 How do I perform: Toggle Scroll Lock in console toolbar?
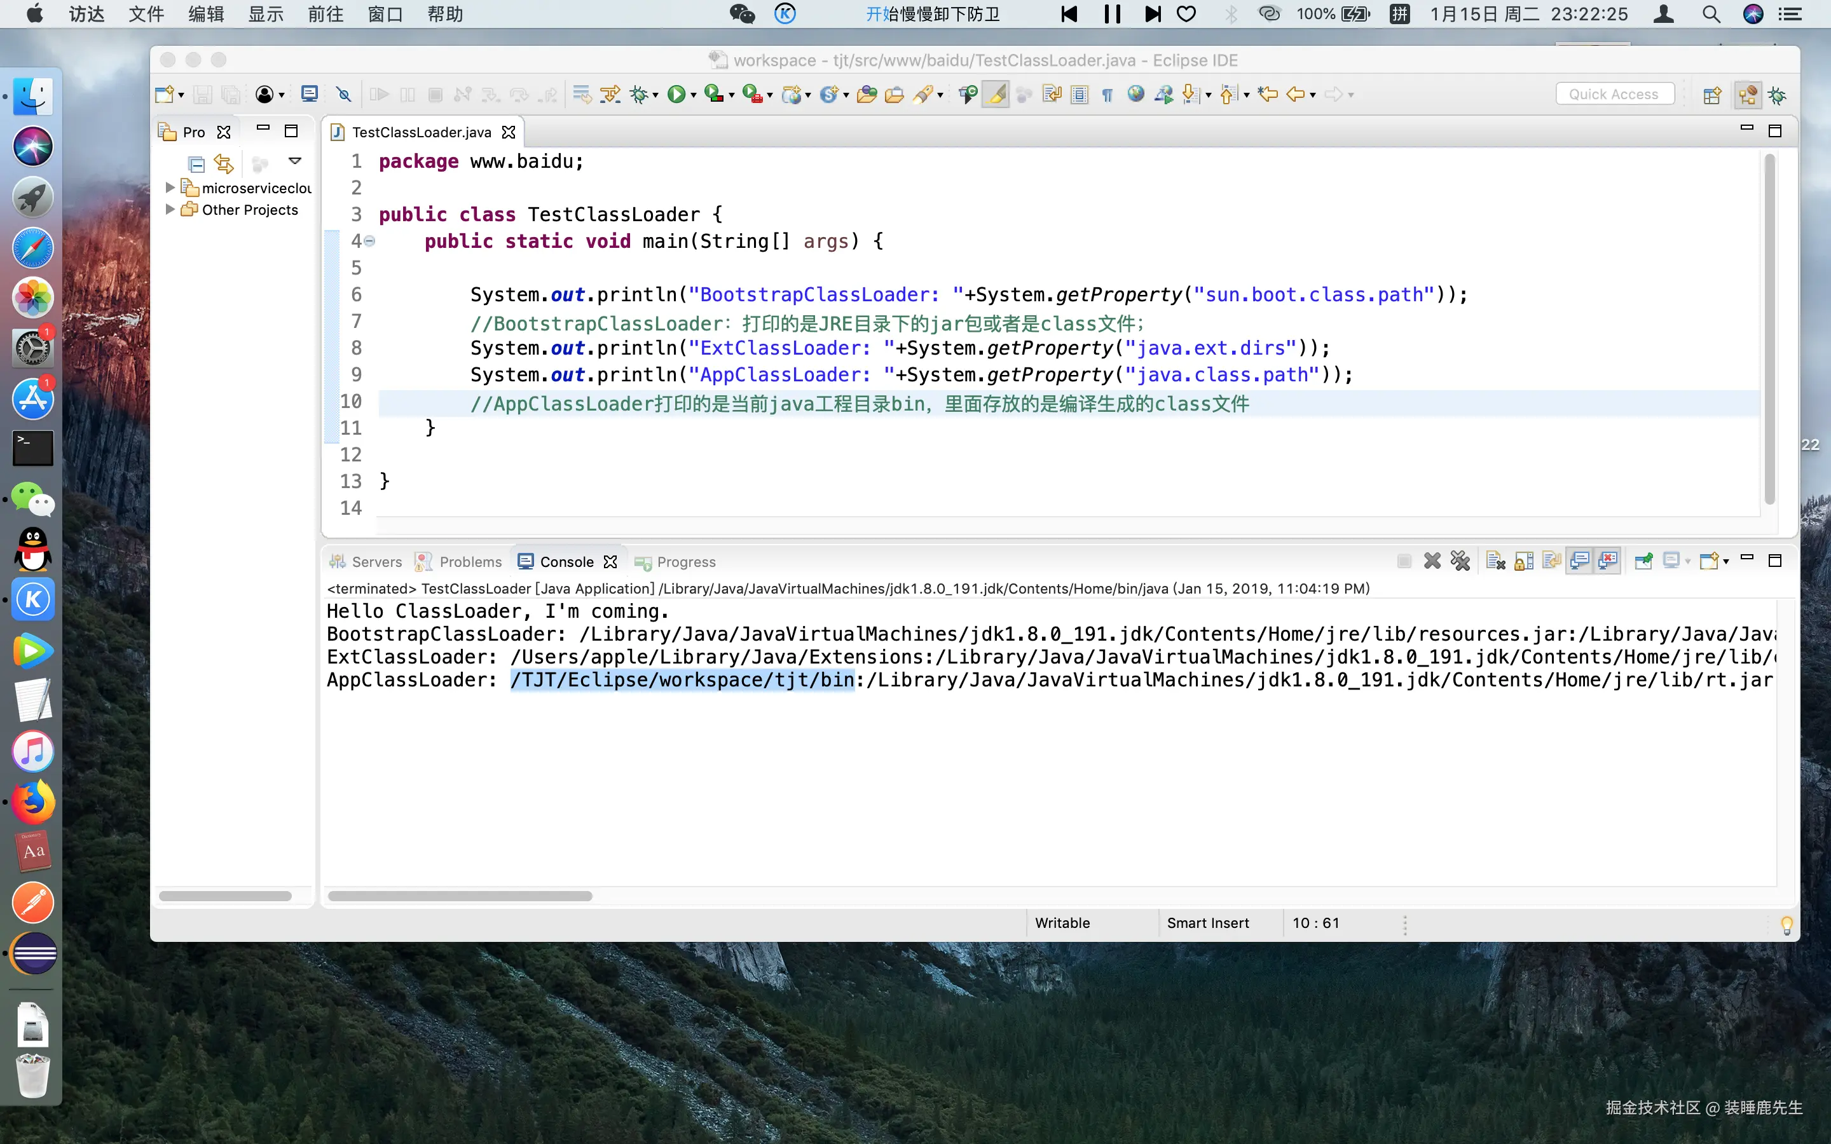tap(1524, 561)
